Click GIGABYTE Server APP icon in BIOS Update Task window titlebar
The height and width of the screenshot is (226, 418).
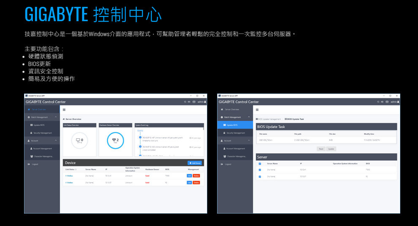(x=219, y=96)
